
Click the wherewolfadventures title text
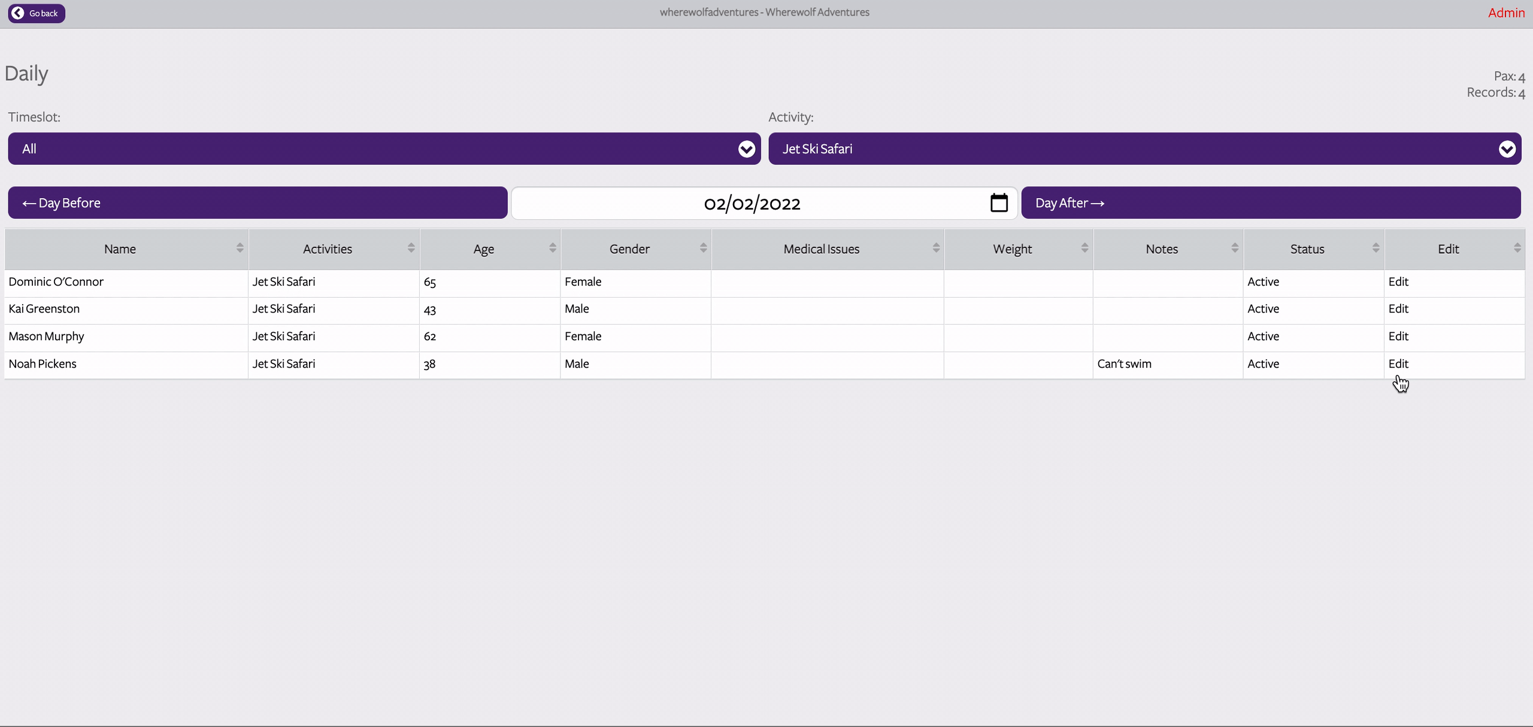pyautogui.click(x=764, y=12)
